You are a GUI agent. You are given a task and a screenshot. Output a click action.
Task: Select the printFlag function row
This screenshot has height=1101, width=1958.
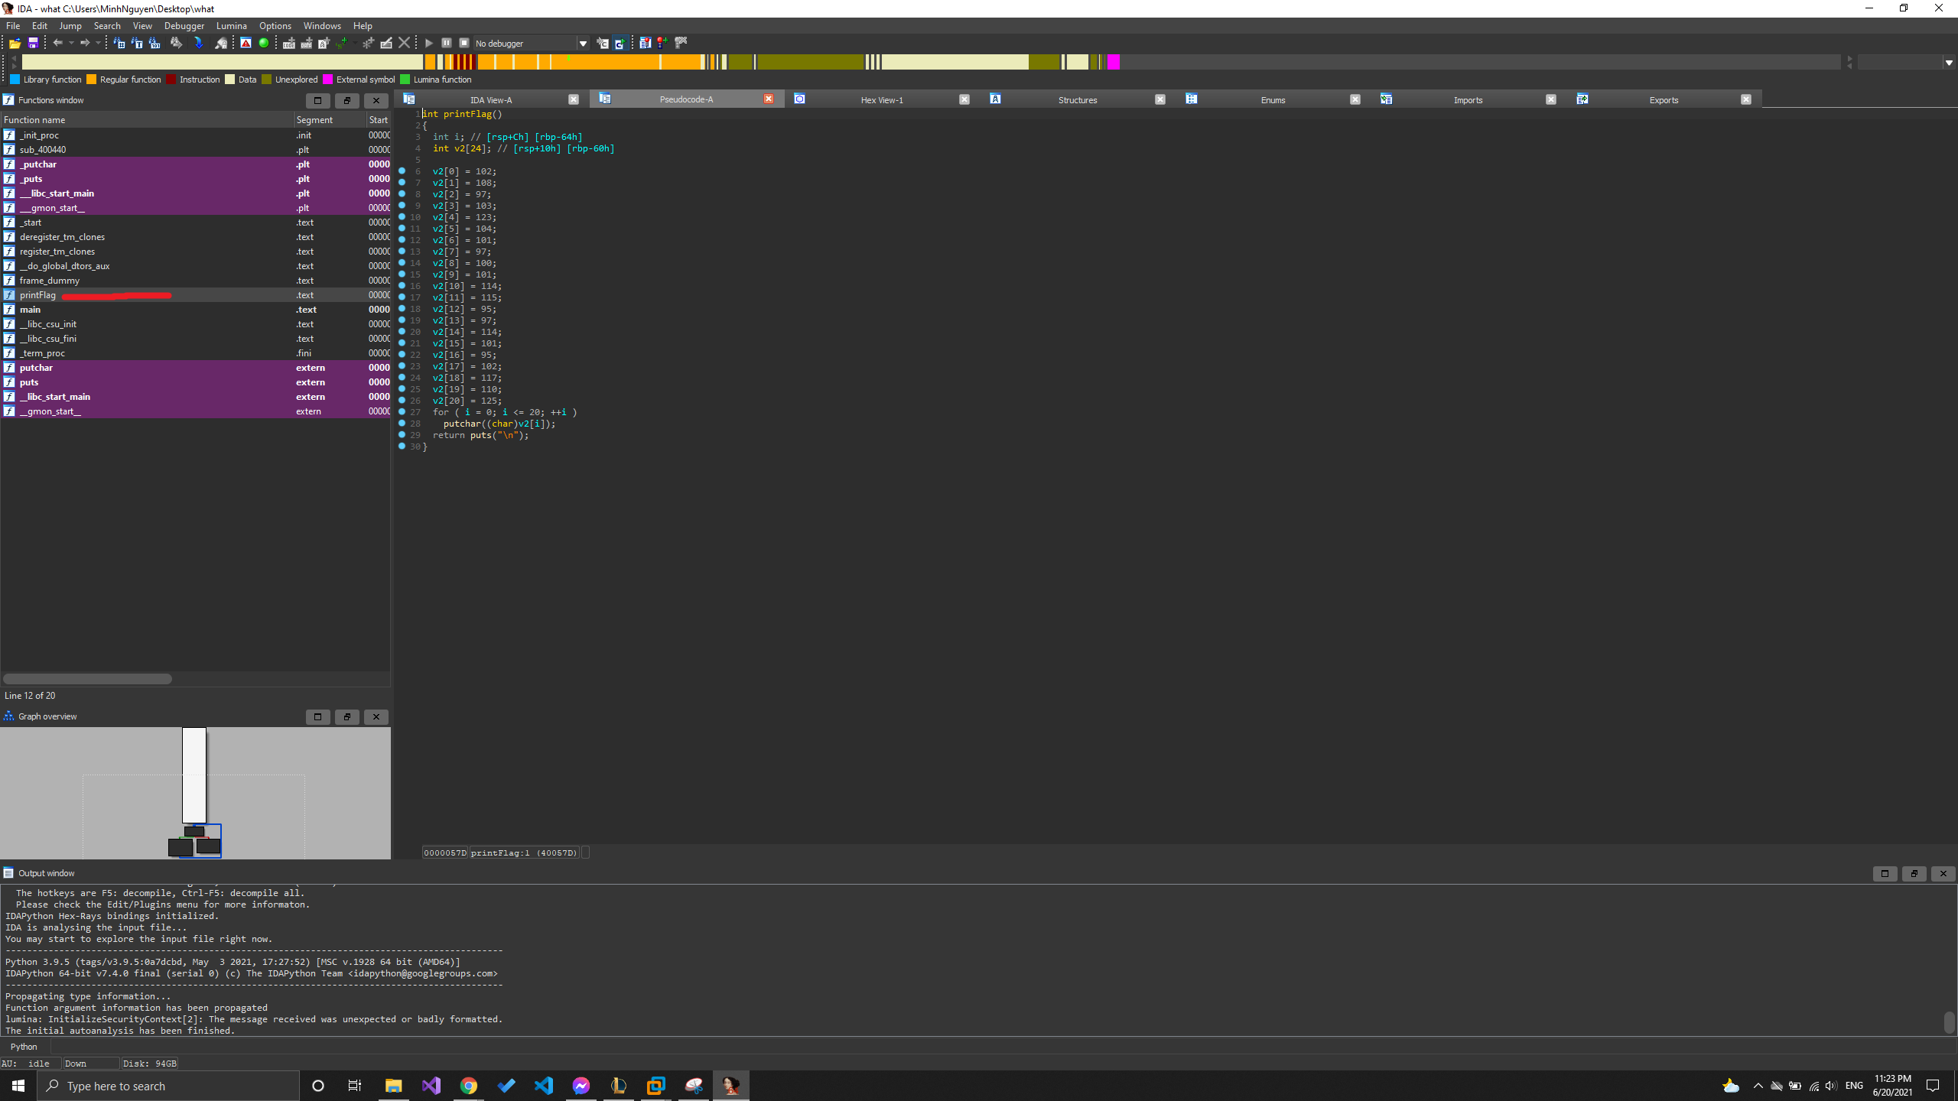point(196,295)
